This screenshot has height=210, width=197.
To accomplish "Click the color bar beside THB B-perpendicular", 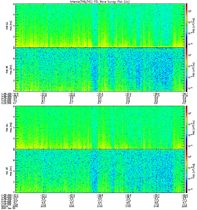I will coord(186,25).
